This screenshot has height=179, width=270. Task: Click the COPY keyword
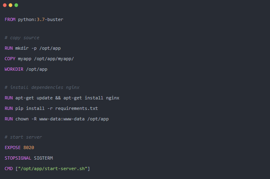(x=10, y=59)
